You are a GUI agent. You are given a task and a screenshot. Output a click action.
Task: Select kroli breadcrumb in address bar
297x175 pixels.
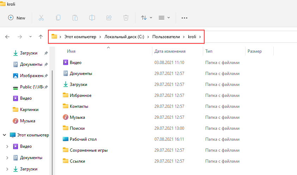pyautogui.click(x=192, y=37)
